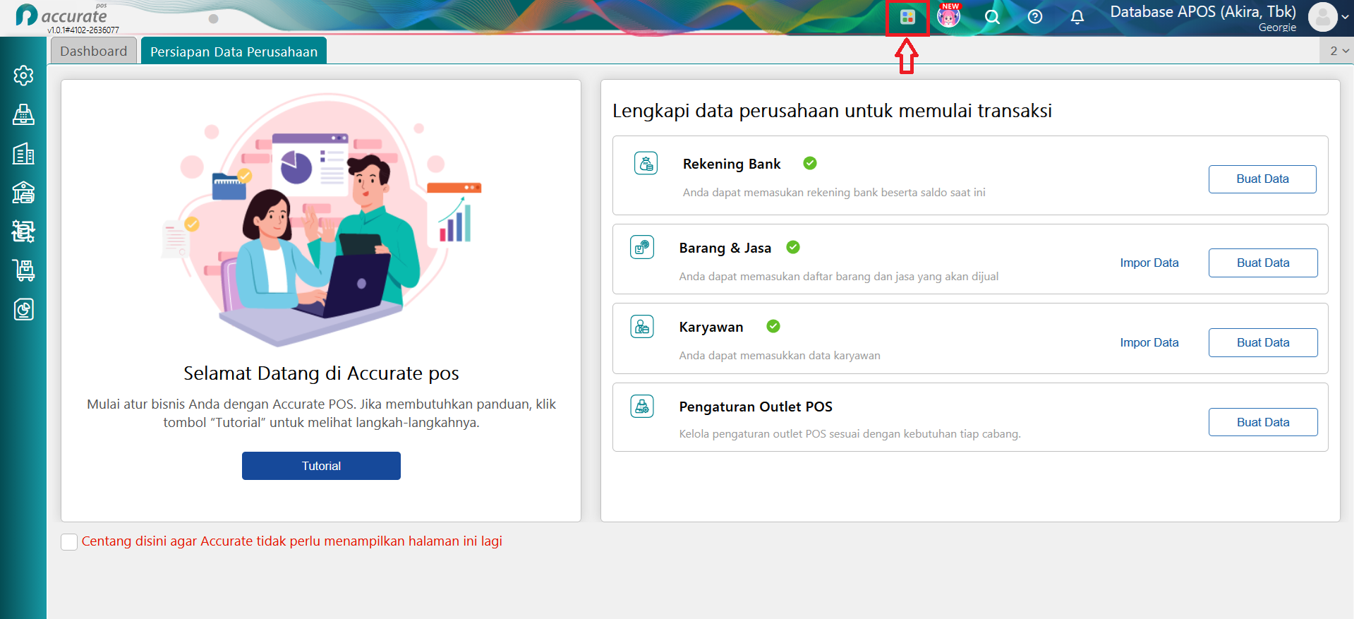The height and width of the screenshot is (619, 1354).
Task: Open the help question mark icon
Action: point(1034,17)
